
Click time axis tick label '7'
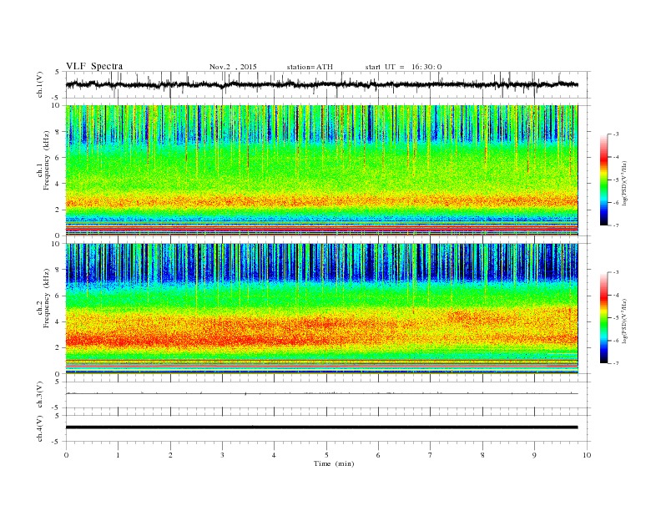click(431, 455)
